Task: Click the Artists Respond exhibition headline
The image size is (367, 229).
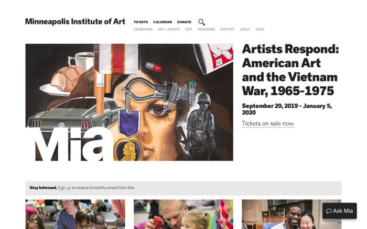Action: pyautogui.click(x=290, y=70)
